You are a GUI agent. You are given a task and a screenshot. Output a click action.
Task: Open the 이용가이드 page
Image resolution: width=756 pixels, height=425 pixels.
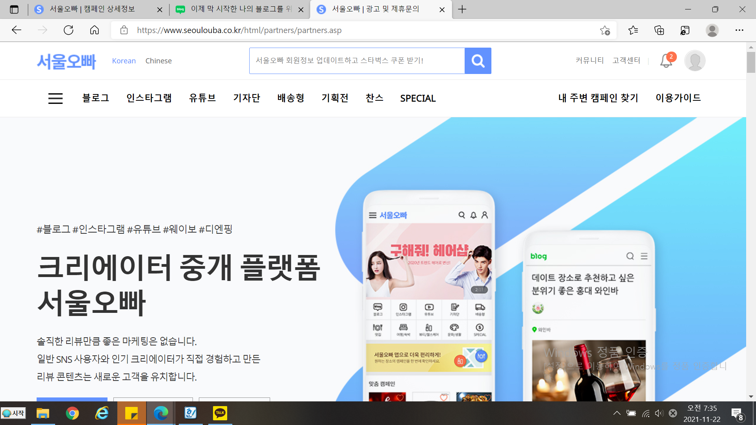[678, 98]
